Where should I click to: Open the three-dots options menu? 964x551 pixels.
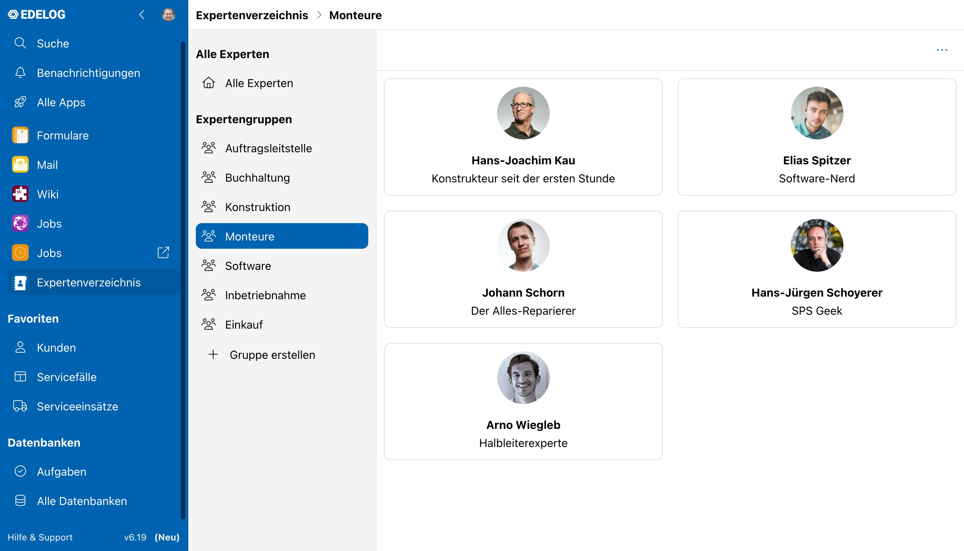(x=942, y=50)
